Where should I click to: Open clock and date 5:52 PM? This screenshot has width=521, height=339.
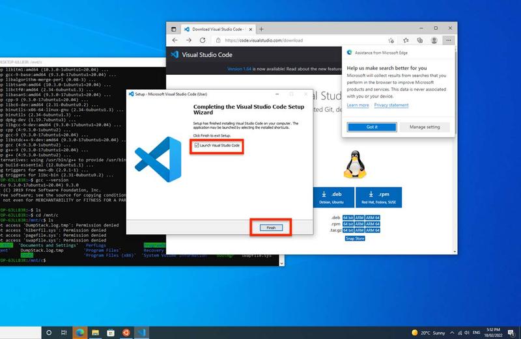click(493, 332)
